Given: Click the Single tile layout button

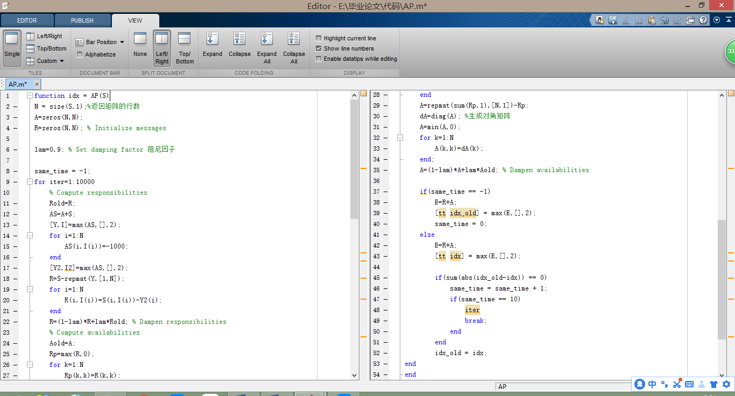Looking at the screenshot, I should [x=12, y=47].
